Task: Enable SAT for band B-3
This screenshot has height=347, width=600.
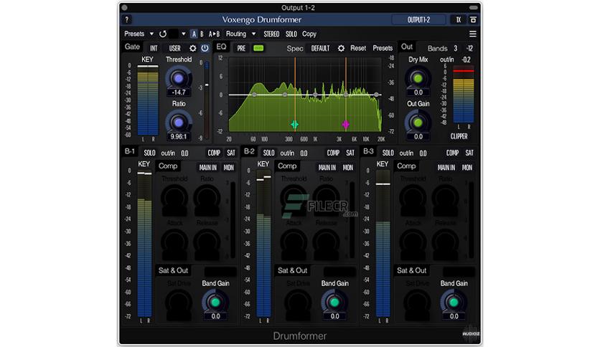Action: tap(469, 153)
